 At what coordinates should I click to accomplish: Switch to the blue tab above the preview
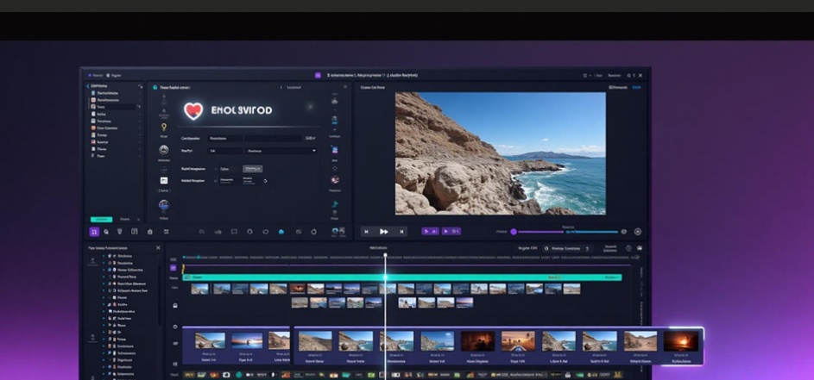637,87
